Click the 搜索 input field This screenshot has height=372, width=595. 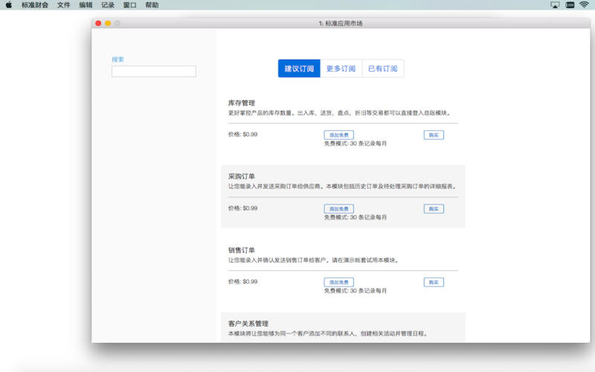[x=153, y=71]
